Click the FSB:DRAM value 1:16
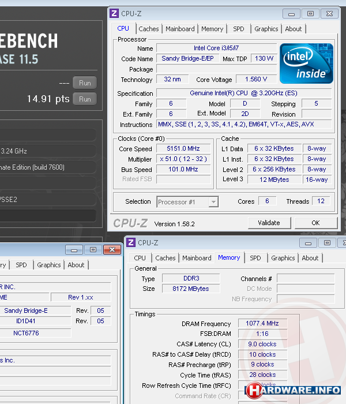The image size is (346, 404). pos(262,334)
